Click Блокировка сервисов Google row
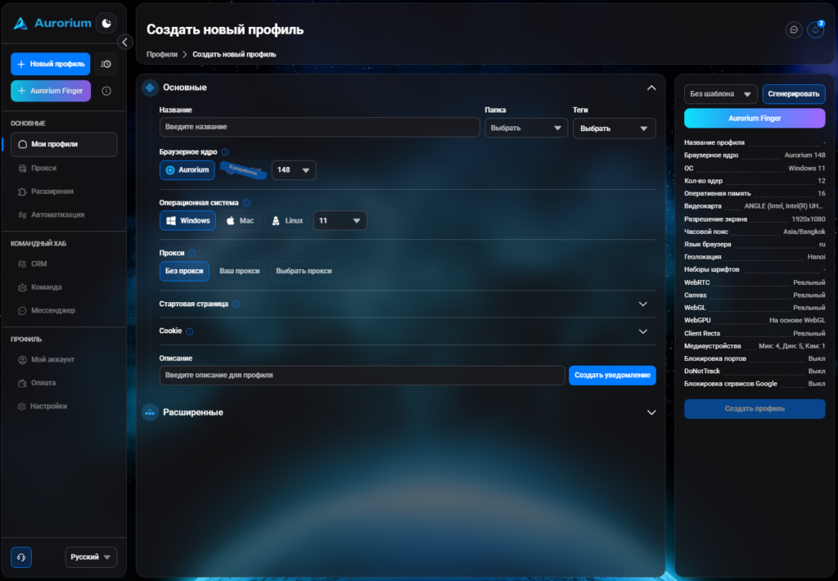Screen dimensions: 838x581 pos(755,384)
